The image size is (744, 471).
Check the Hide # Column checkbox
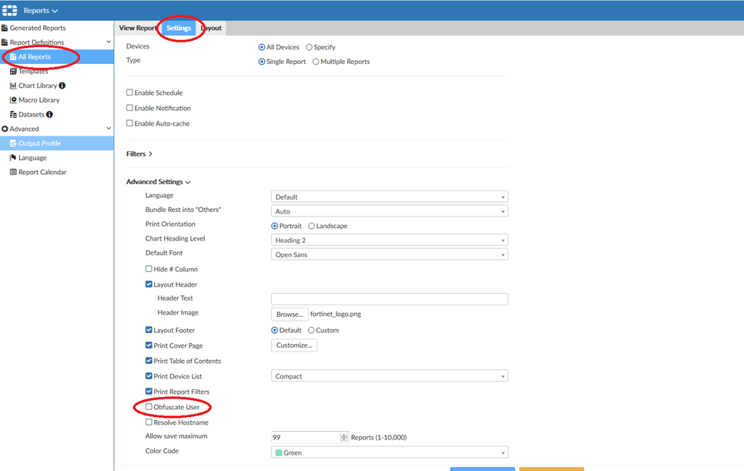coord(149,269)
